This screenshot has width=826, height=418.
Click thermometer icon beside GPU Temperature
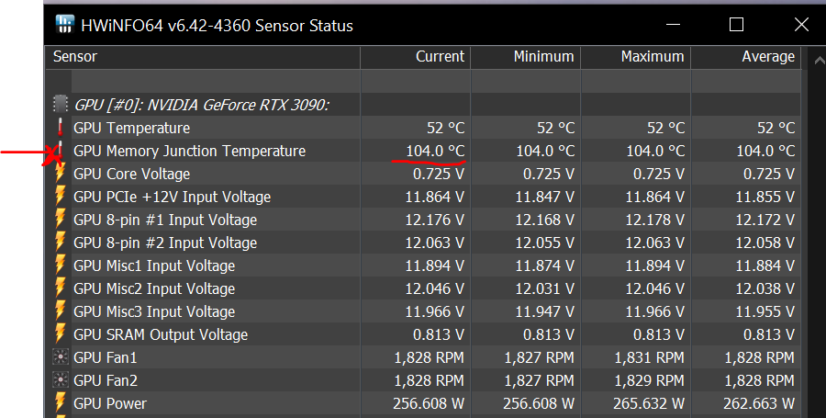60,127
